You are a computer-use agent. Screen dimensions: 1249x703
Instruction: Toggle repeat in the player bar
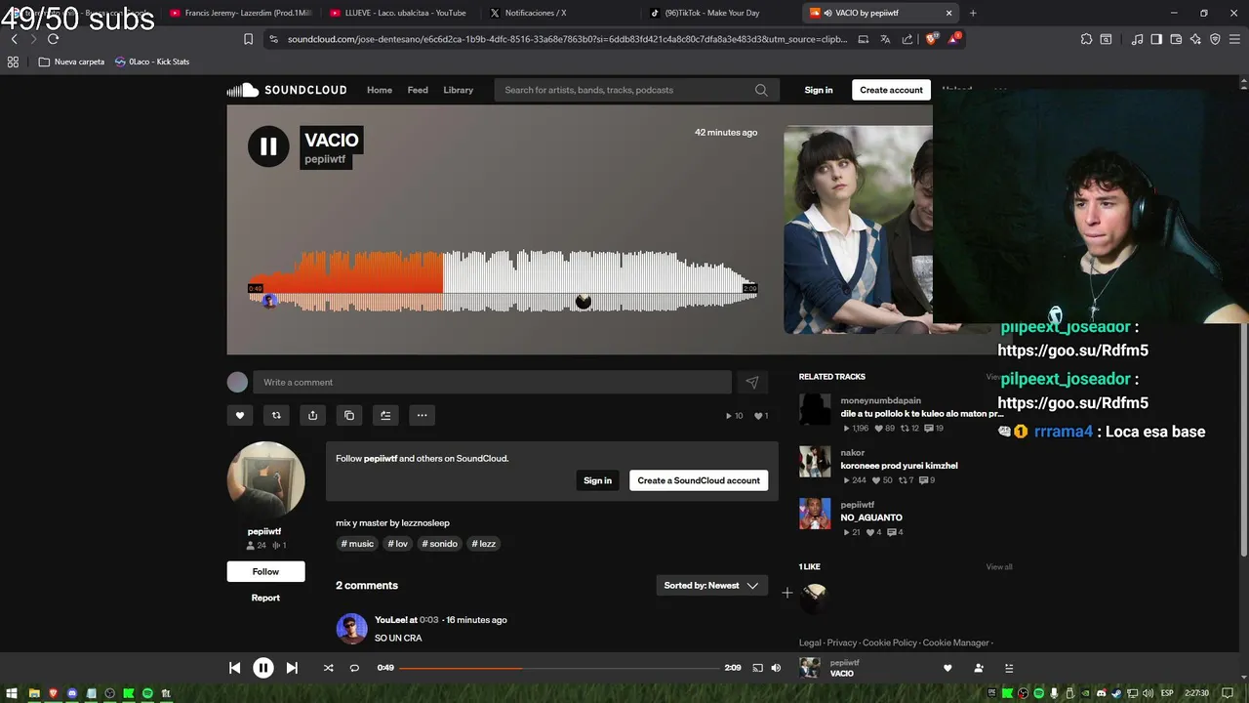[x=354, y=668]
